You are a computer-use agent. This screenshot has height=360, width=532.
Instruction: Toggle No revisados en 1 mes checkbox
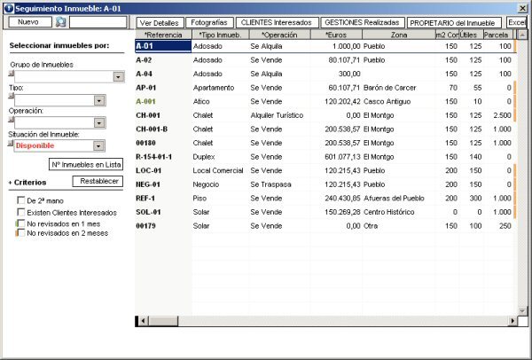[21, 225]
